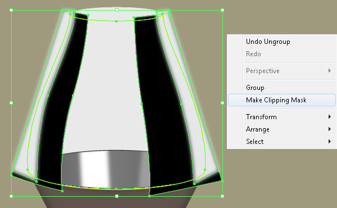Click the greyed-out Redo entry
This screenshot has height=208, width=337.
pyautogui.click(x=282, y=54)
